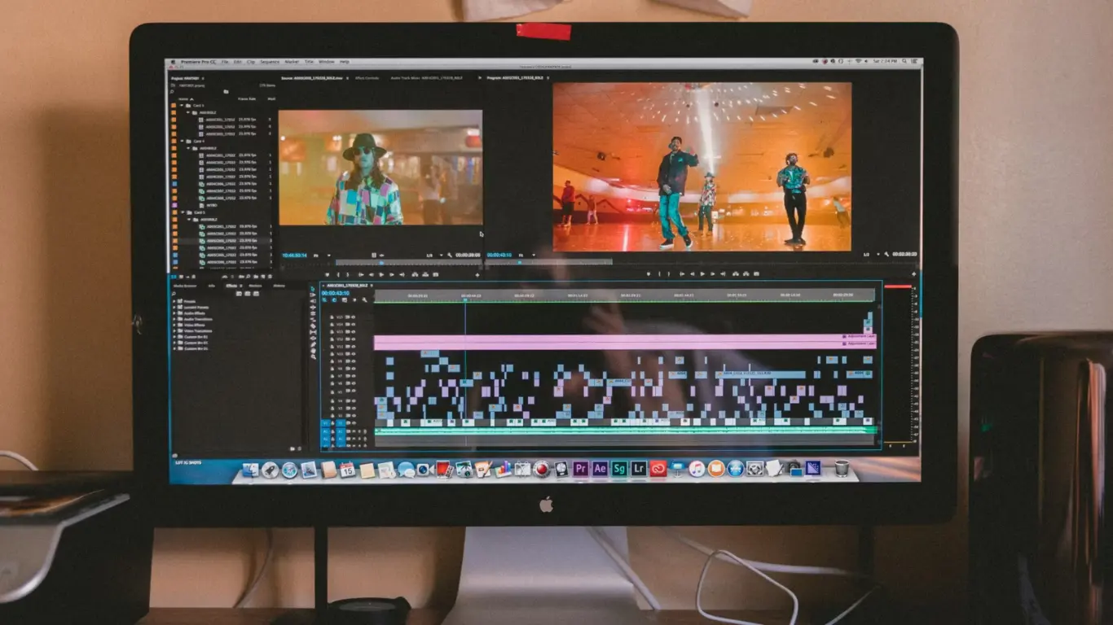The width and height of the screenshot is (1113, 625).
Task: Open Creative Cloud from the Dock
Action: [x=658, y=469]
